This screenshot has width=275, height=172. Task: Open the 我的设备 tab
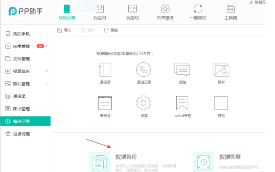(67, 12)
